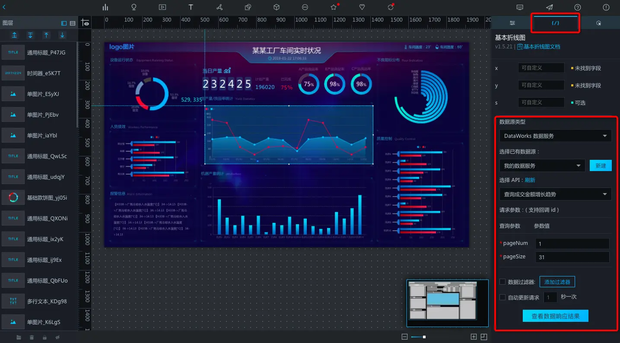The width and height of the screenshot is (620, 343).
Task: Click the paper-plane publish icon
Action: click(x=549, y=7)
